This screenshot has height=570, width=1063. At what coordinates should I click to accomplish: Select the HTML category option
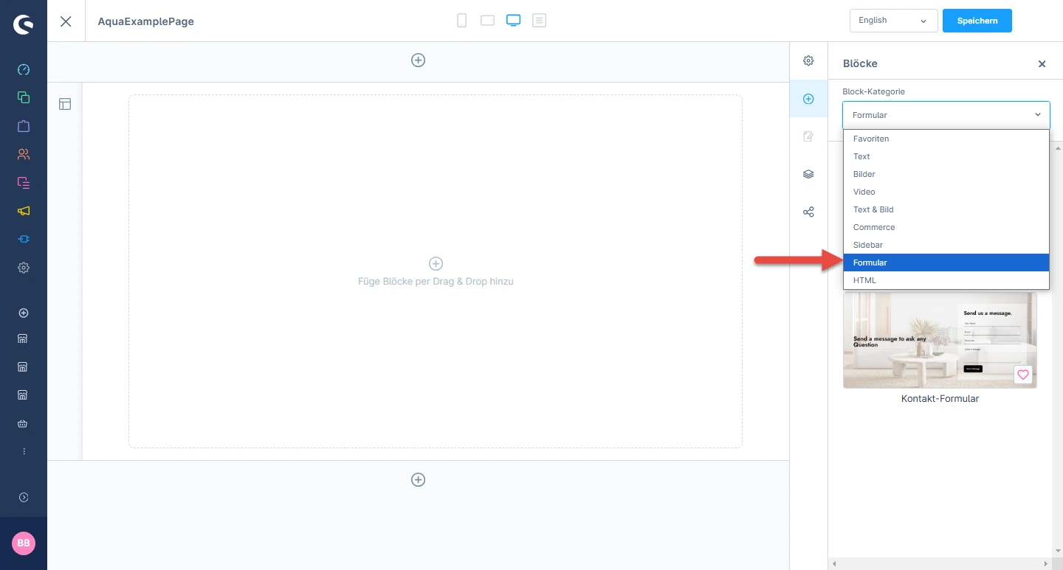pyautogui.click(x=864, y=280)
